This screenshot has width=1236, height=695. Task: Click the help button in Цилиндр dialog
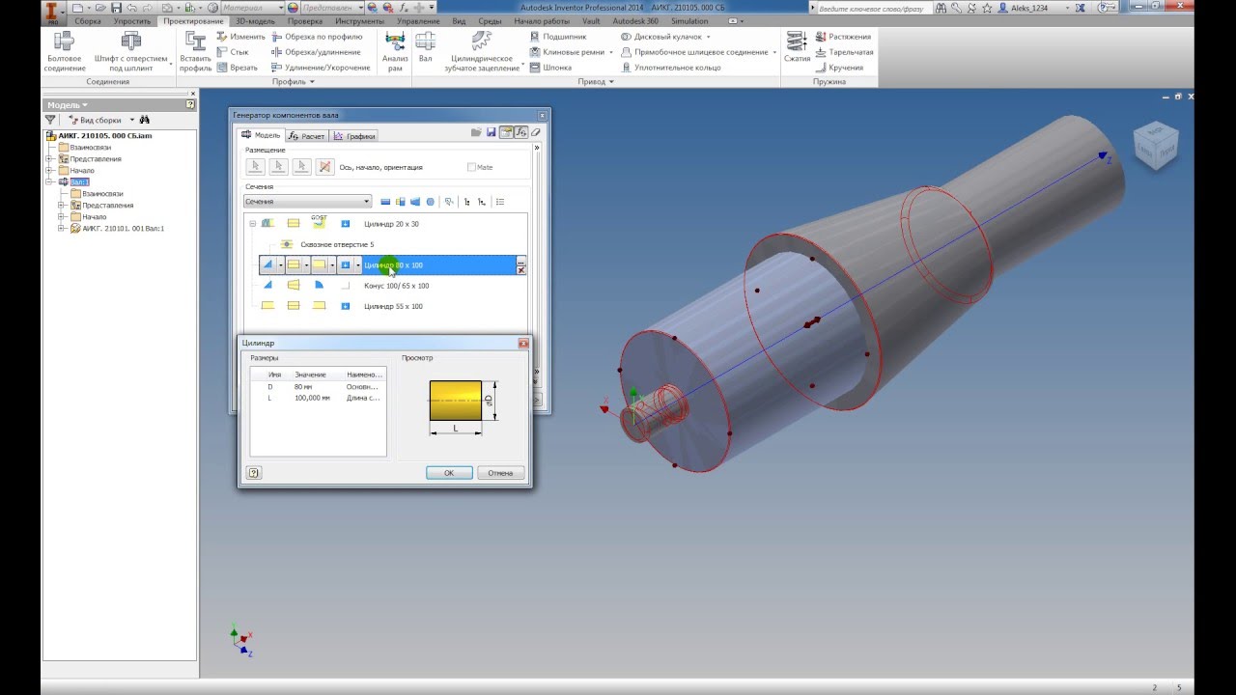pos(254,473)
